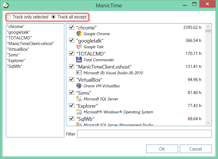Select "ManicTimeClient.vshost" in the left list
The width and height of the screenshot is (218, 159).
point(31,44)
